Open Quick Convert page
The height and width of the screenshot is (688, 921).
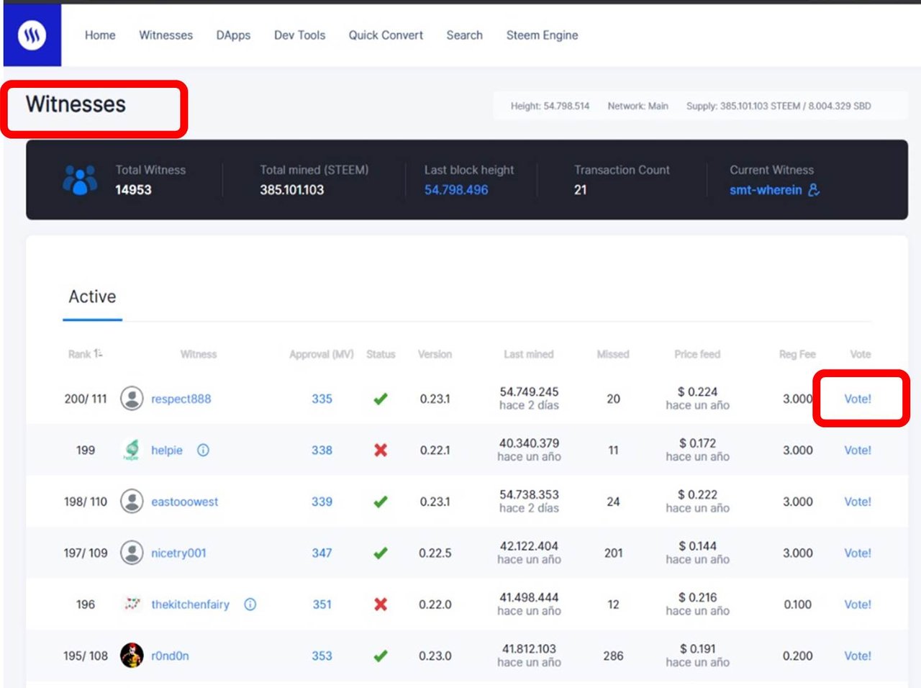pos(386,35)
